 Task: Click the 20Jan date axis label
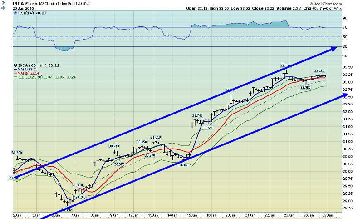pyautogui.click(x=231, y=215)
